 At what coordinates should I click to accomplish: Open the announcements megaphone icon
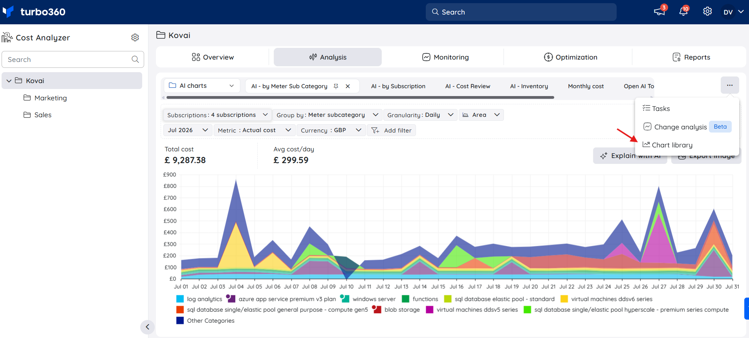659,11
